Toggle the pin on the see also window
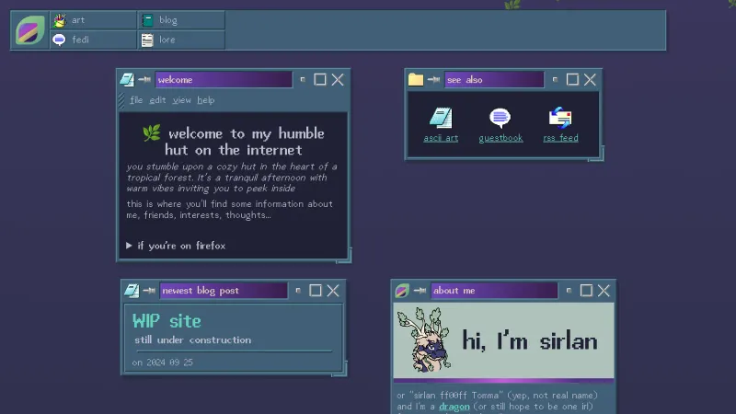 point(433,80)
